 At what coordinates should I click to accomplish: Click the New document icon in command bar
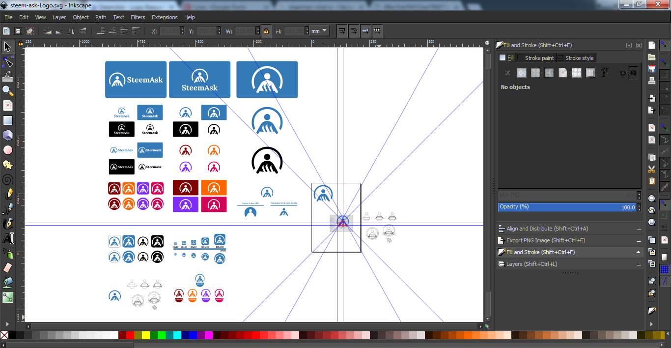coord(652,45)
